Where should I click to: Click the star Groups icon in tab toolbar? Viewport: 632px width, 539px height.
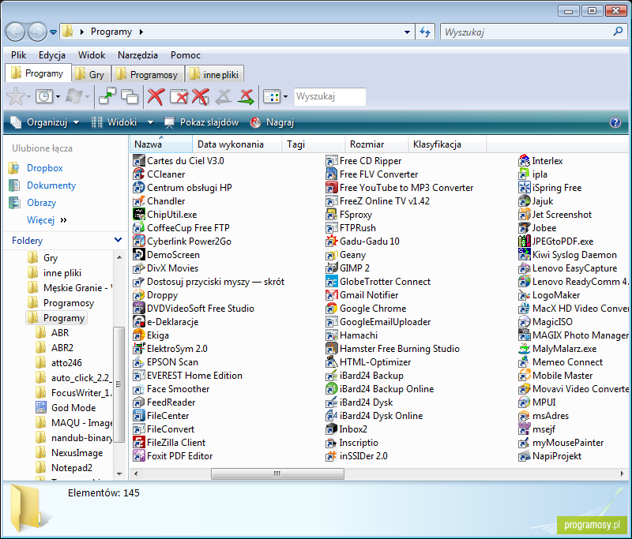16,96
